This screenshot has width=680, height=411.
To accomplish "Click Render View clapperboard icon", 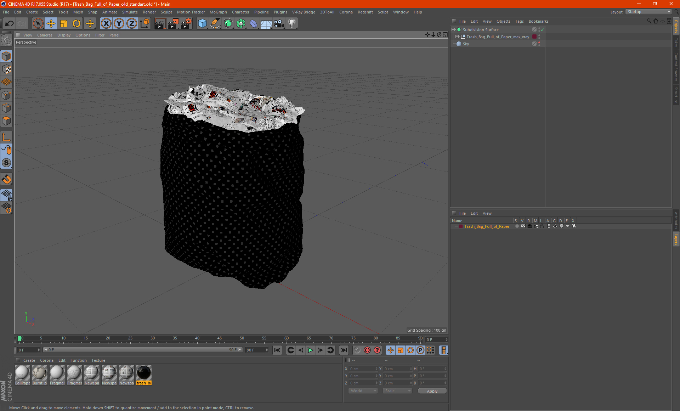I will coord(160,24).
